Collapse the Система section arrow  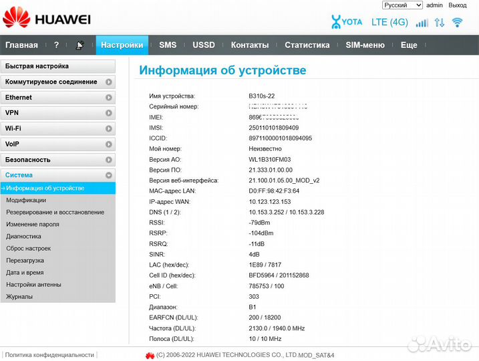click(x=109, y=175)
